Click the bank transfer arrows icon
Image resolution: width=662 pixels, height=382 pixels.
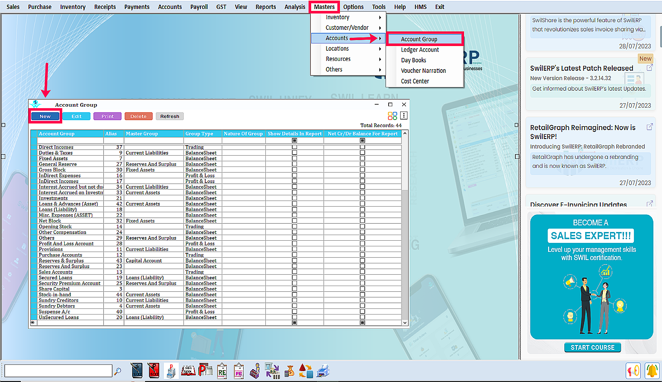click(x=272, y=371)
